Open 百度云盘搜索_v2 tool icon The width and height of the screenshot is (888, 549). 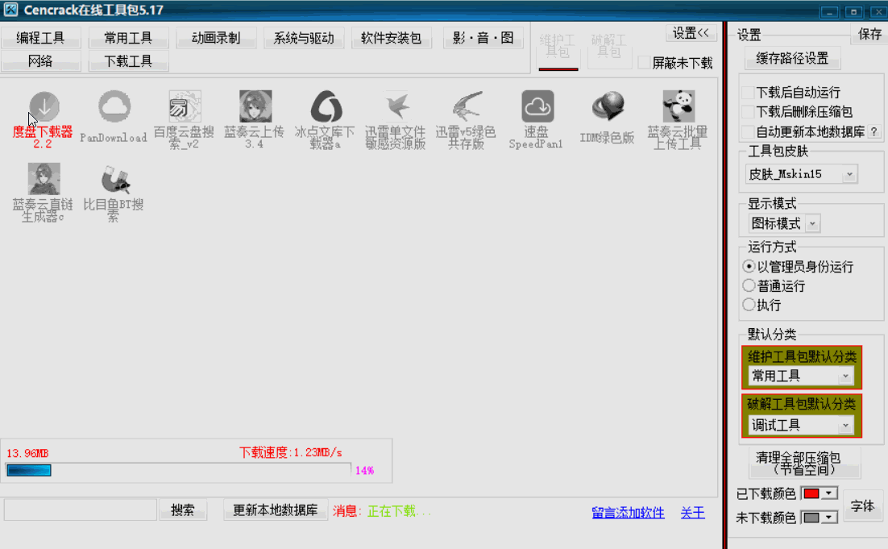tap(185, 106)
